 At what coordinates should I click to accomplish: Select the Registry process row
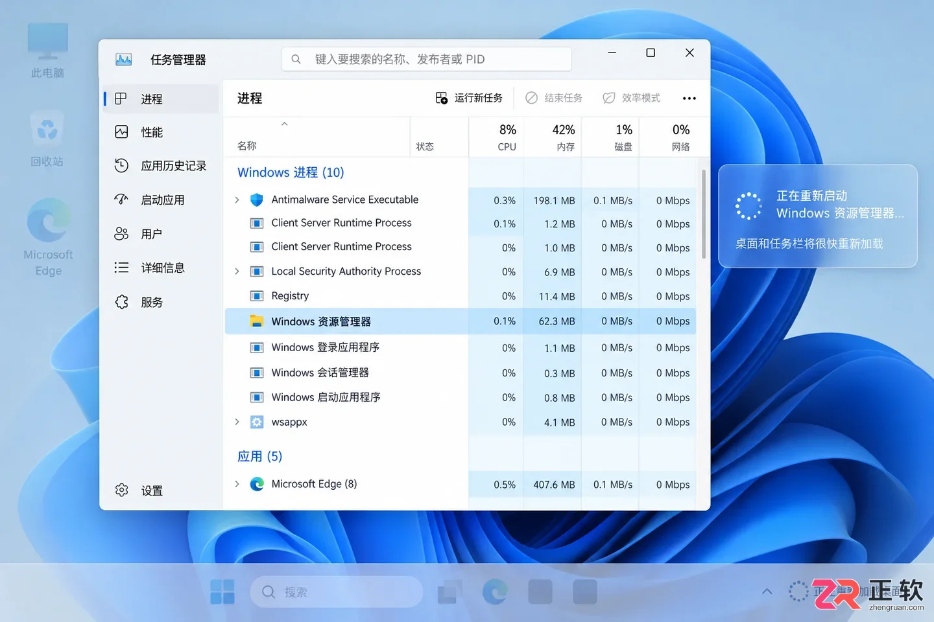pyautogui.click(x=460, y=296)
